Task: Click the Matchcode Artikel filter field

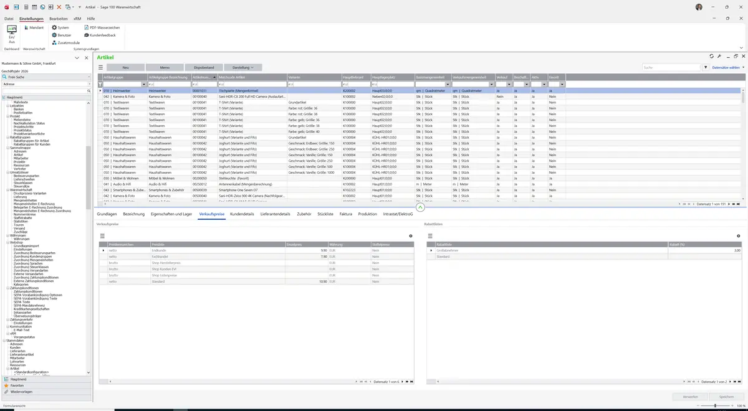Action: tap(252, 84)
